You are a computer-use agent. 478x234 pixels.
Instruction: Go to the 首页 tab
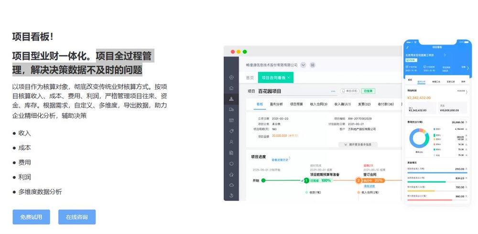[250, 77]
